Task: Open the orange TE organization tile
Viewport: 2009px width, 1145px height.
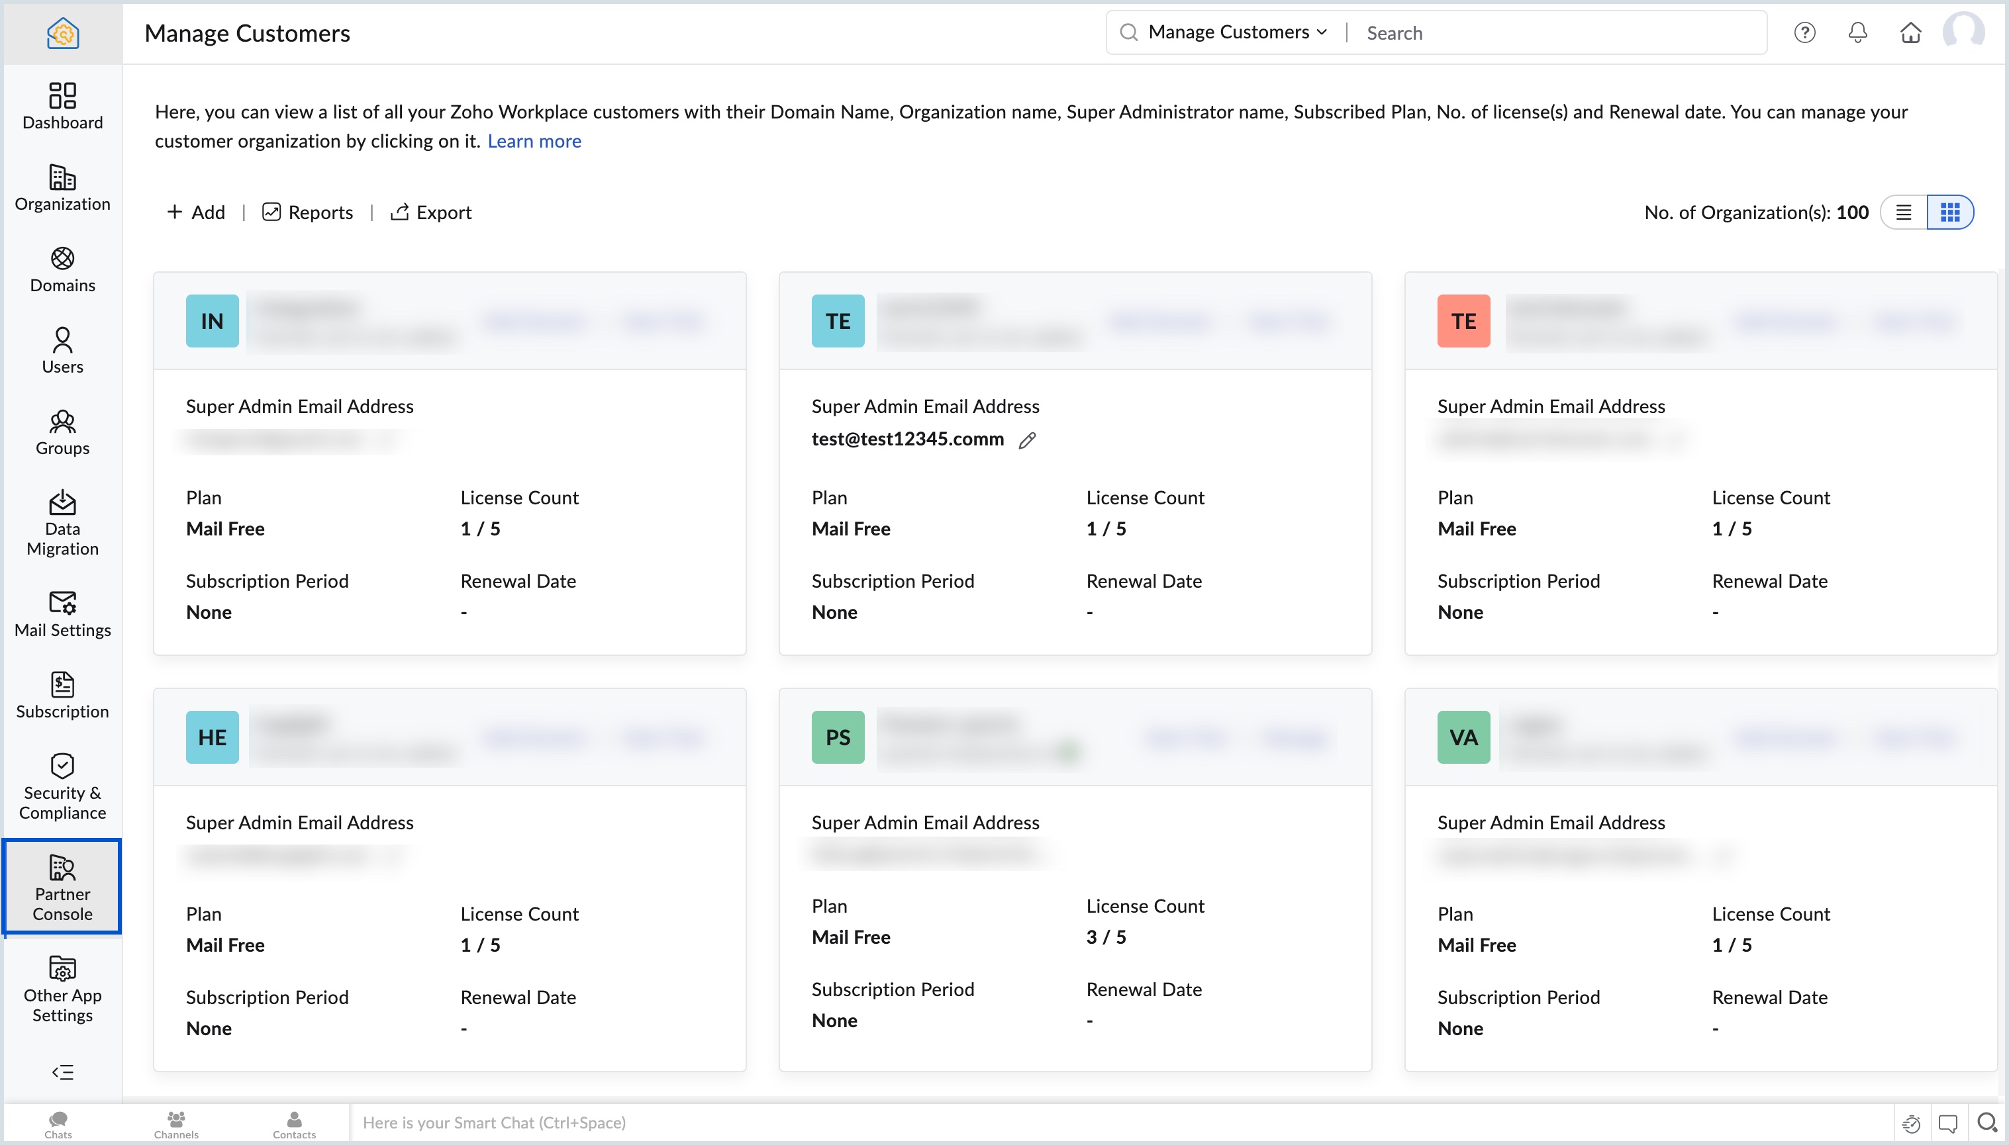Action: tap(1464, 321)
